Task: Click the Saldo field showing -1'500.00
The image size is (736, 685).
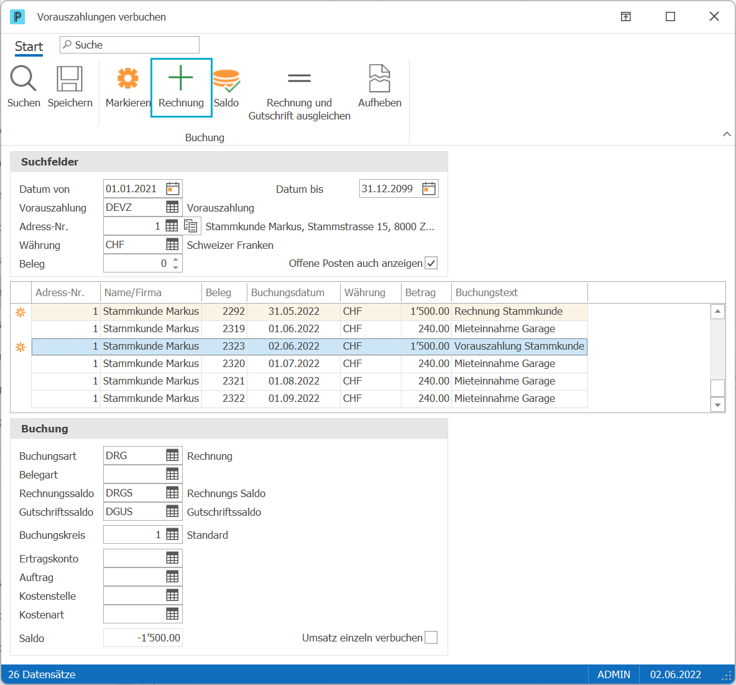Action: tap(143, 638)
